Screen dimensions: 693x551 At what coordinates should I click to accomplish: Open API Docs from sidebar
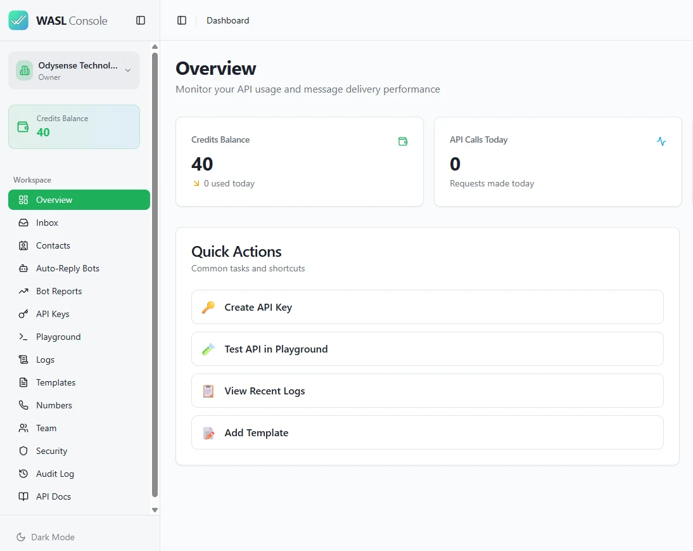[79, 496]
